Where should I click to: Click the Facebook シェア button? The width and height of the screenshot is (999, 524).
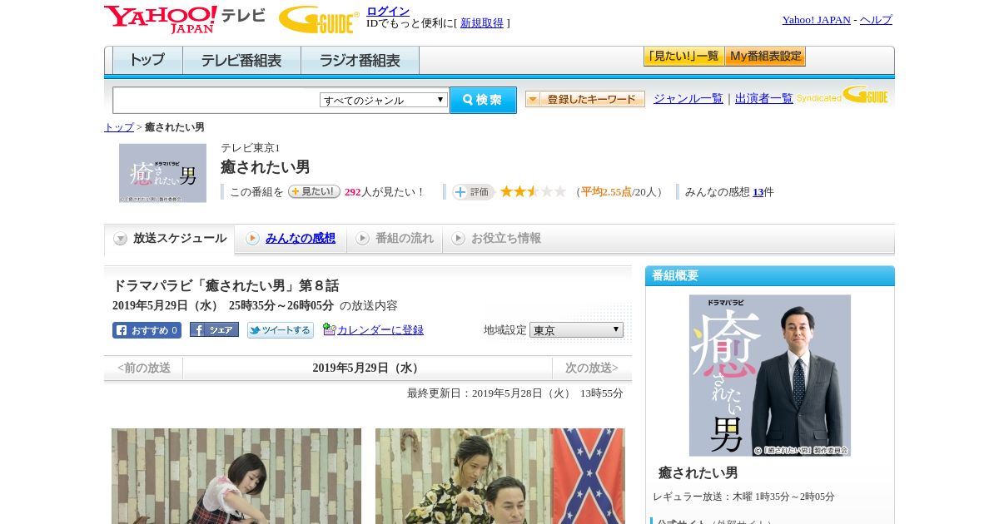(214, 330)
